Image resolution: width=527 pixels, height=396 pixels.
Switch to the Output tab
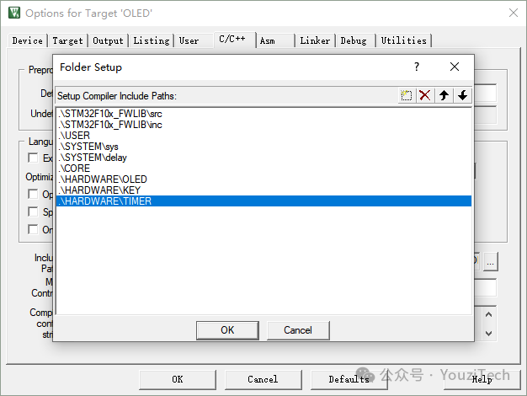coord(108,40)
